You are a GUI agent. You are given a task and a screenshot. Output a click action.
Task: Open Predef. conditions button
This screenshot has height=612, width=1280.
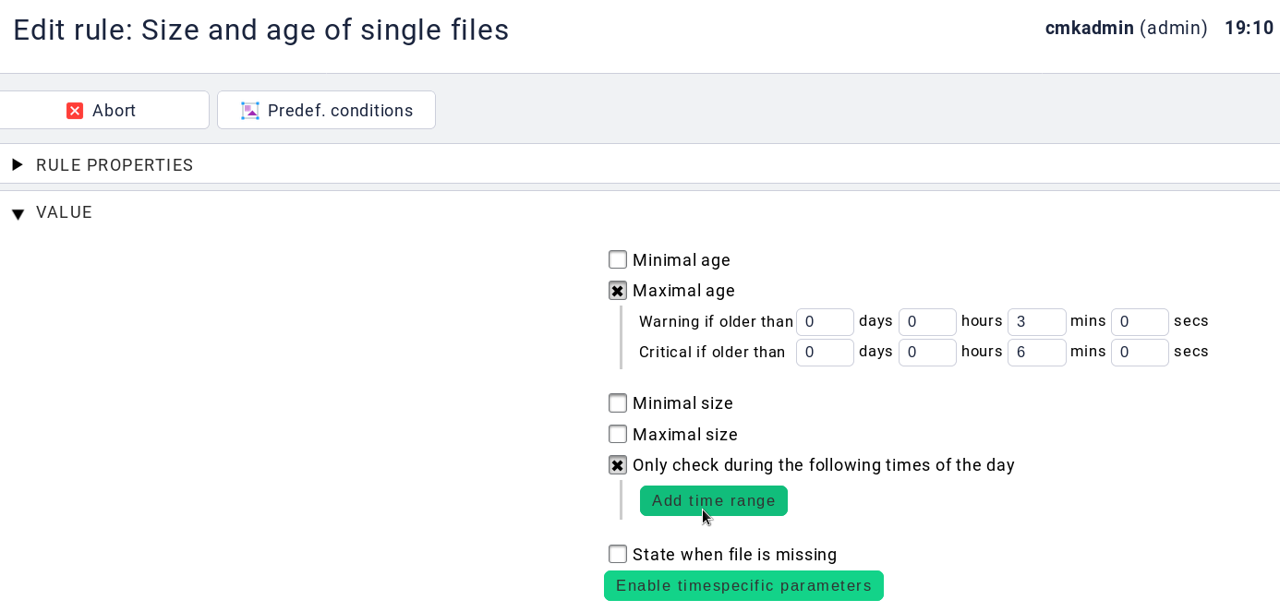coord(326,110)
